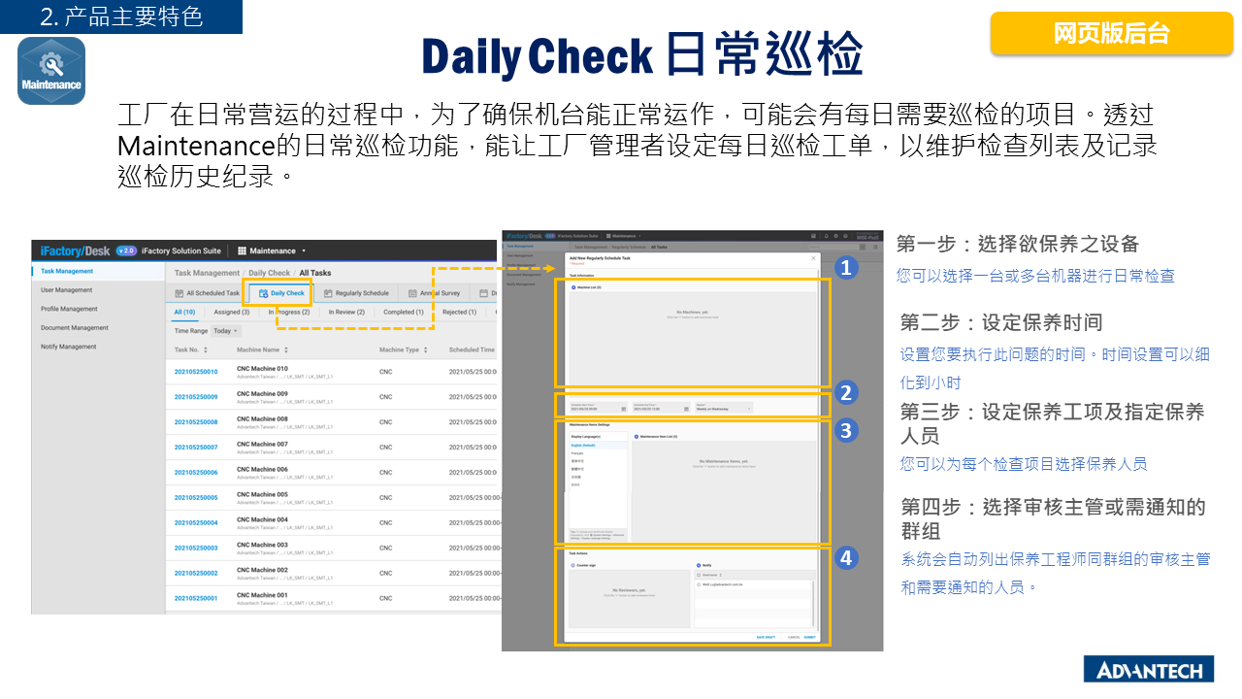This screenshot has width=1242, height=699.
Task: Click the notification bell in dialog window header
Action: pyautogui.click(x=826, y=236)
